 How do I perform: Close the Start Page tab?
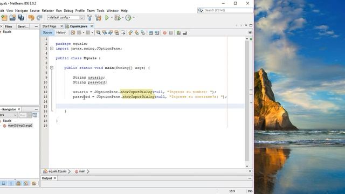pyautogui.click(x=61, y=26)
